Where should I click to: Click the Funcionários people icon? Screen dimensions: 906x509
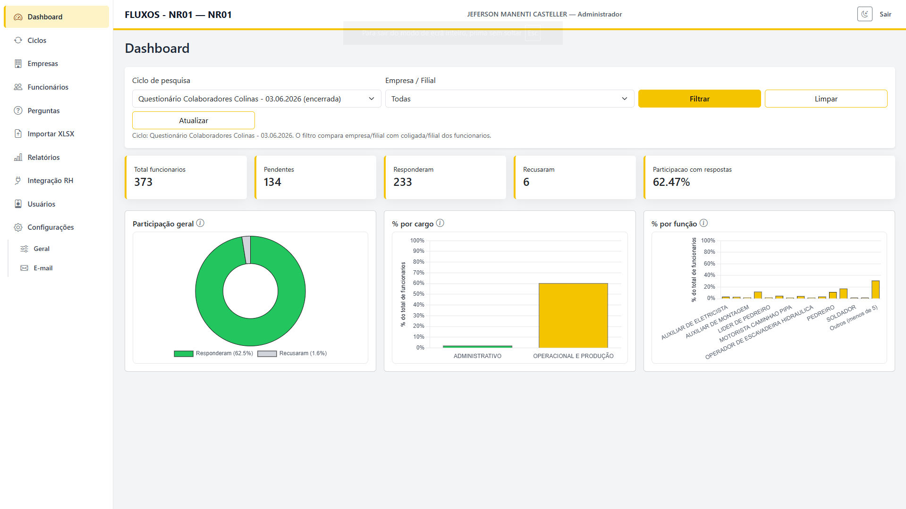[x=18, y=87]
